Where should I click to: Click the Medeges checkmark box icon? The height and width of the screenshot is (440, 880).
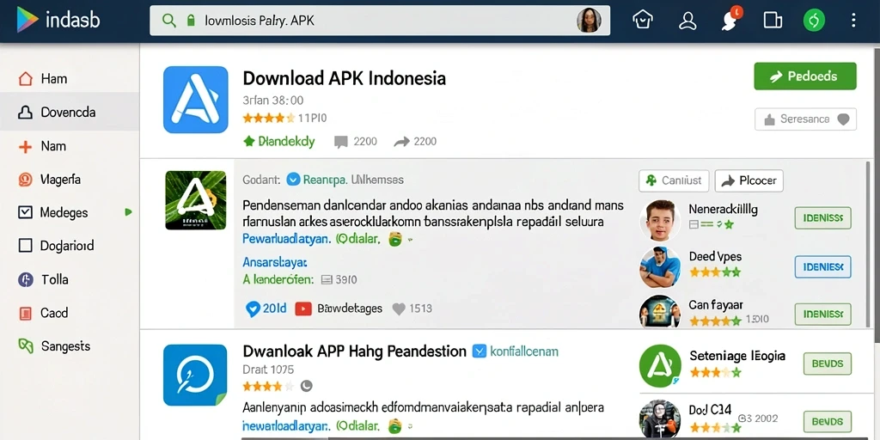coord(25,212)
